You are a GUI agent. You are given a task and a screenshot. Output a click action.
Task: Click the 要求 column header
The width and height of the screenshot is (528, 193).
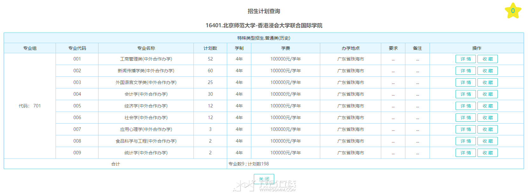click(393, 48)
